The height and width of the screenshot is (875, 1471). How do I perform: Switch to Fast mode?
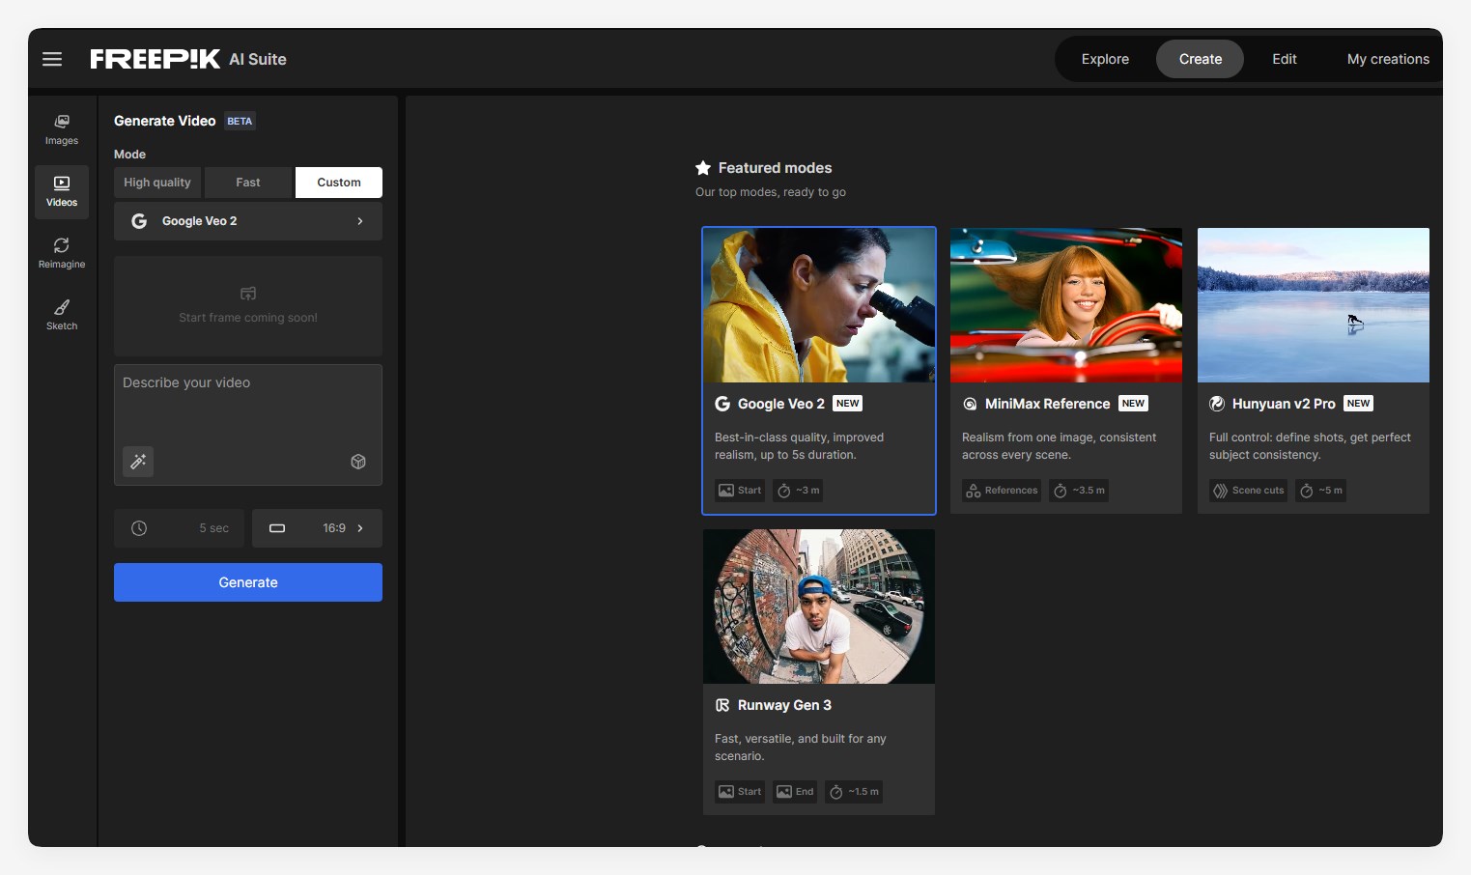[247, 182]
